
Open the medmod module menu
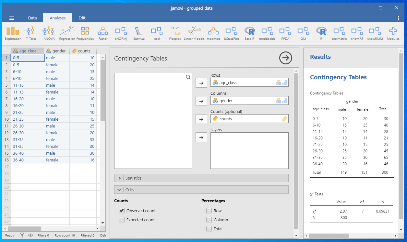[x=213, y=33]
